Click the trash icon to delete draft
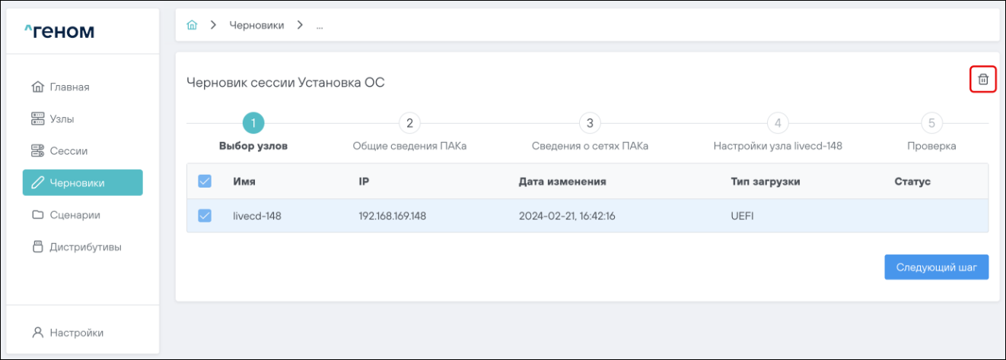This screenshot has height=360, width=1006. [982, 79]
